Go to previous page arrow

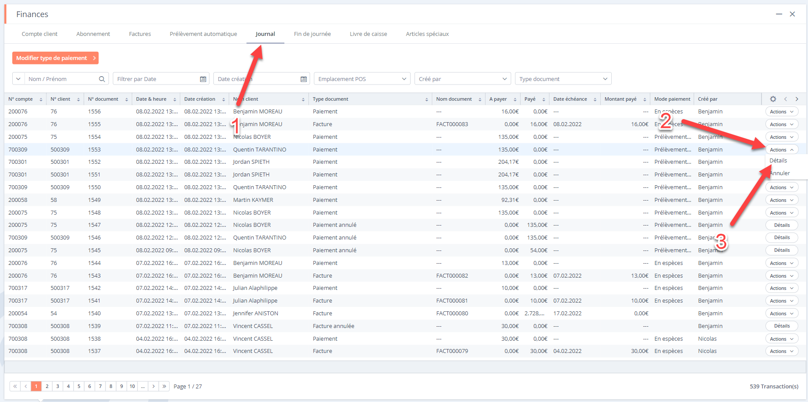click(x=26, y=386)
